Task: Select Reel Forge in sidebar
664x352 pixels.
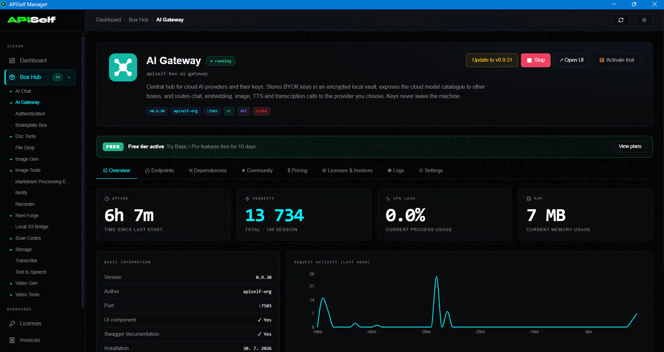Action: 27,215
